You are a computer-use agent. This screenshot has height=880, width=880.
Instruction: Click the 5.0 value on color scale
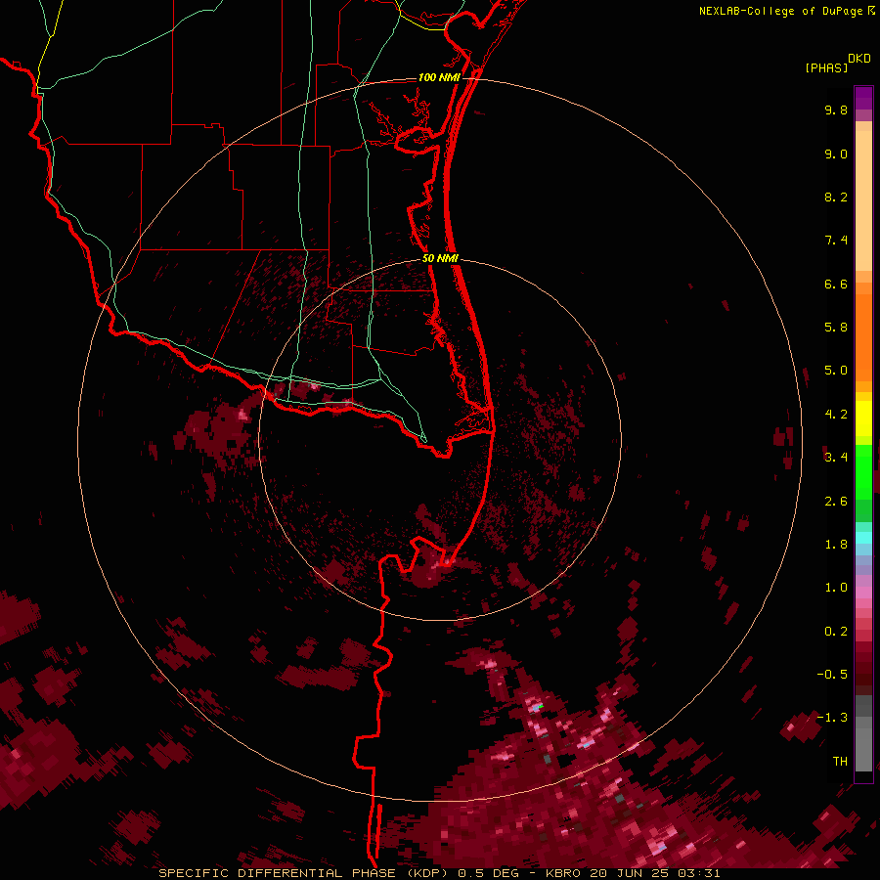click(x=836, y=371)
